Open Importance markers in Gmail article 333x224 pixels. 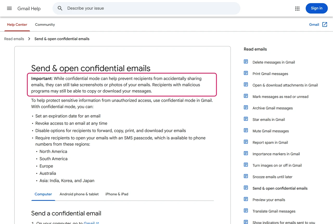tap(276, 154)
